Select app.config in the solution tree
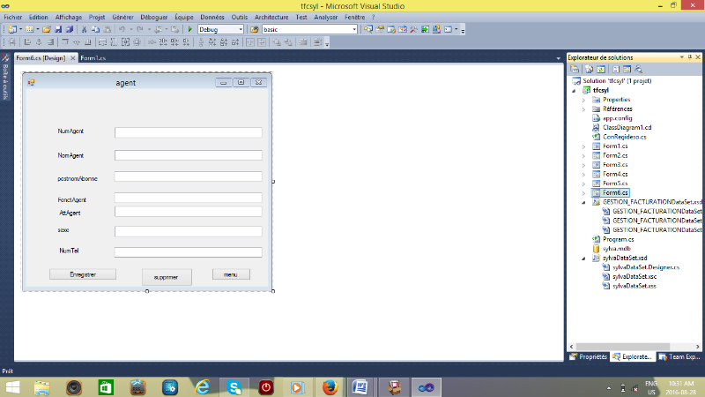Viewport: 705px width, 397px height. coord(618,118)
